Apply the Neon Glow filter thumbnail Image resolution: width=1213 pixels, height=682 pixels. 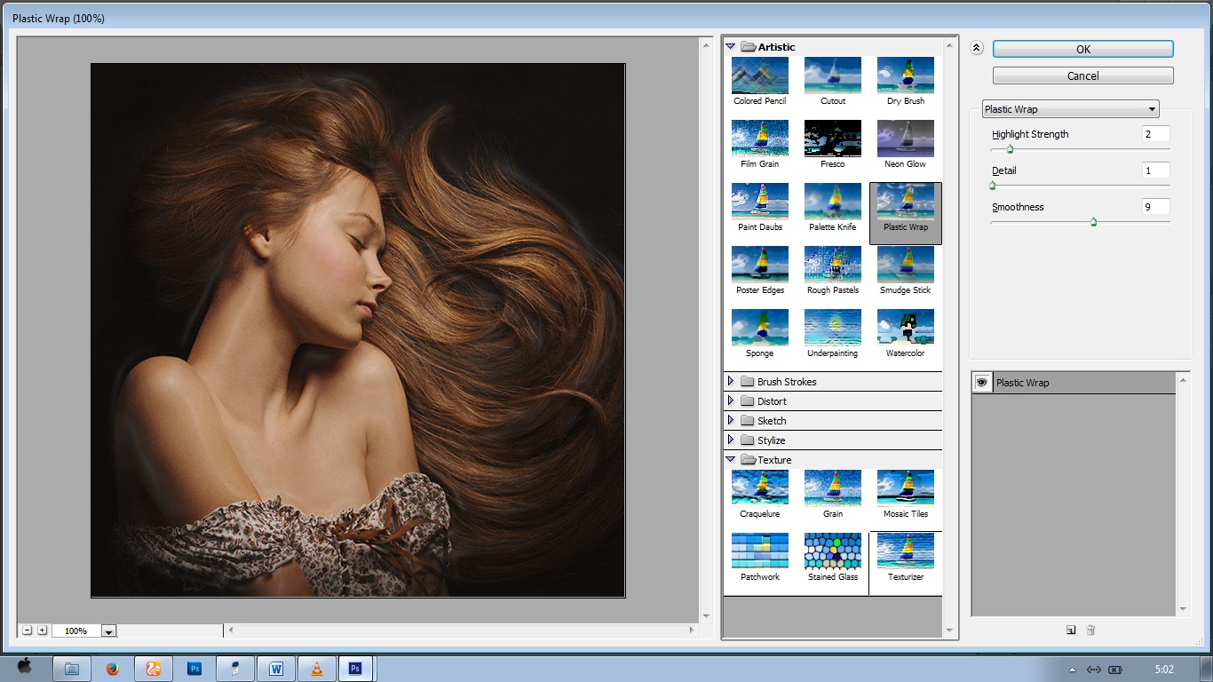(905, 139)
